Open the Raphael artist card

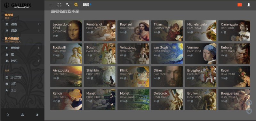[133, 31]
